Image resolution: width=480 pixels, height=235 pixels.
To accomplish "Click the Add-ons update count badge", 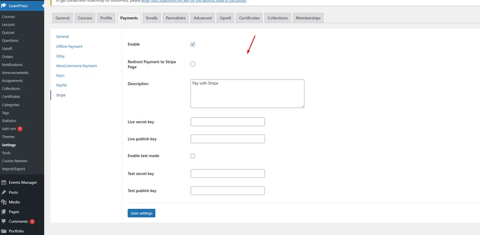I will click(x=20, y=129).
